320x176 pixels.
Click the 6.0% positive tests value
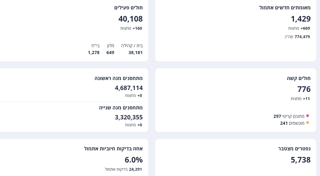click(x=134, y=160)
